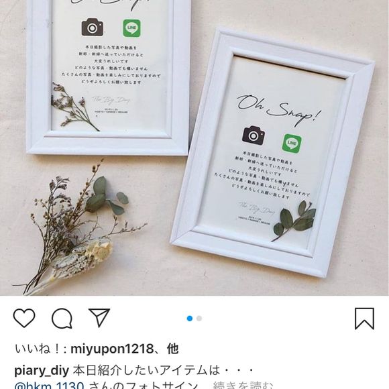The width and height of the screenshot is (389, 389).
Task: Toggle the bookmark save icon
Action: (x=364, y=319)
